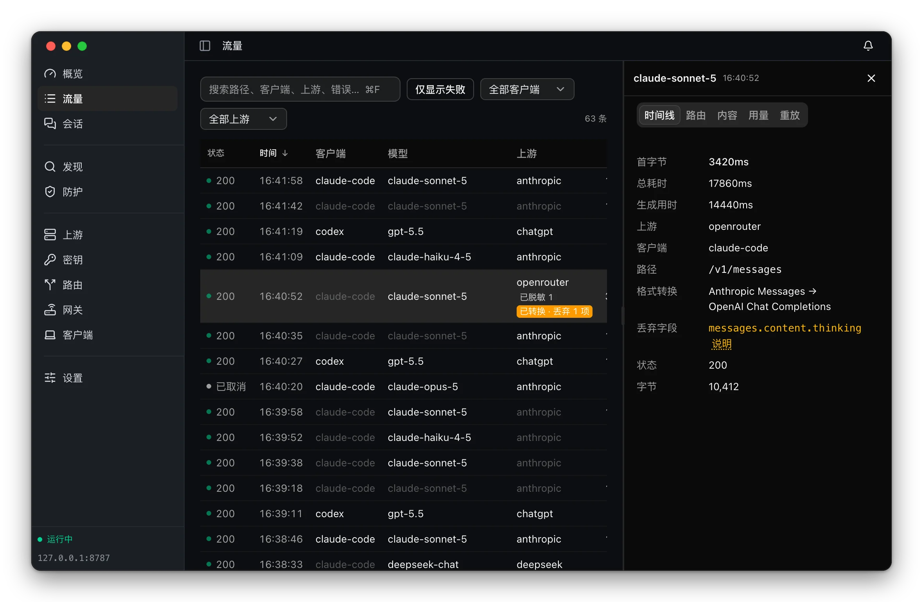Click the 127.0.0.1:8787 address
The width and height of the screenshot is (923, 602).
coord(74,558)
